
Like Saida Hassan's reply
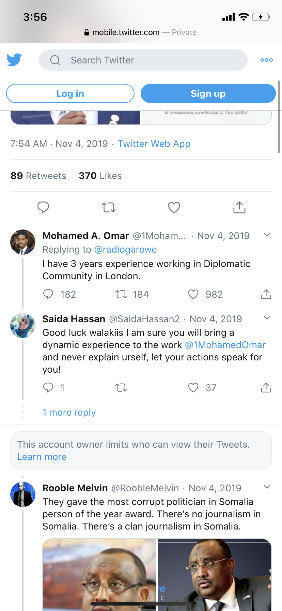pos(193,388)
